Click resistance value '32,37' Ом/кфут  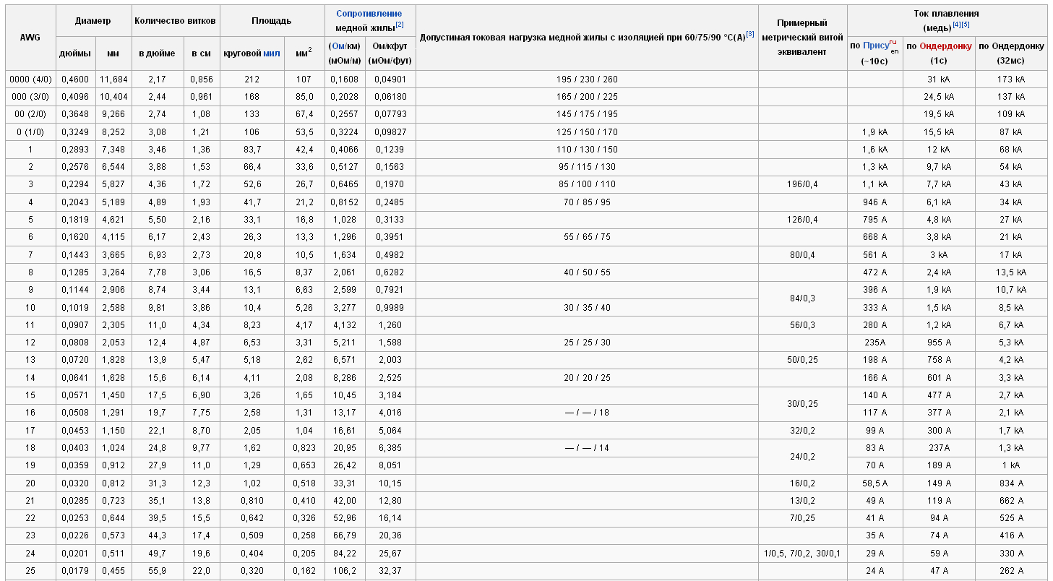(x=390, y=571)
